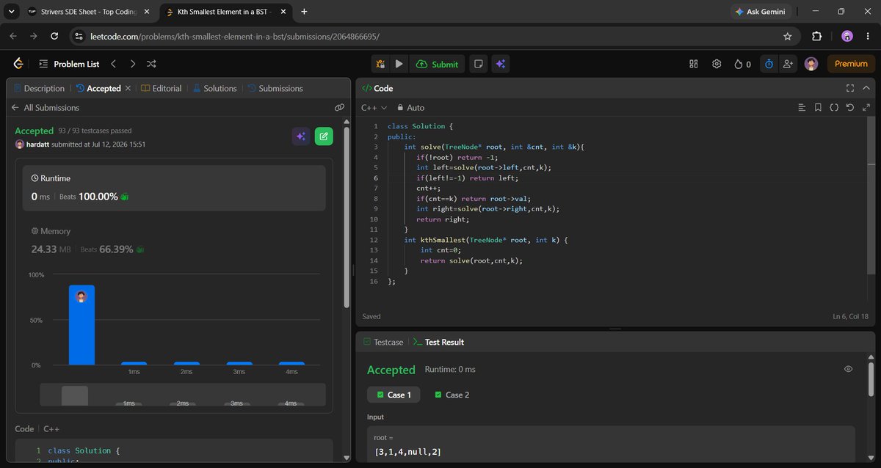Click the browser address bar URL
This screenshot has width=881, height=468.
pyautogui.click(x=234, y=36)
